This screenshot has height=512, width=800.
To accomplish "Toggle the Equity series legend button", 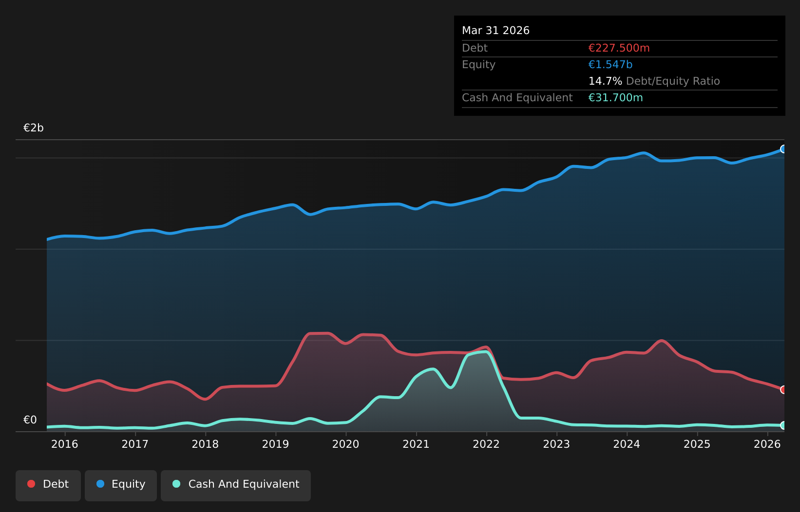I will click(121, 485).
